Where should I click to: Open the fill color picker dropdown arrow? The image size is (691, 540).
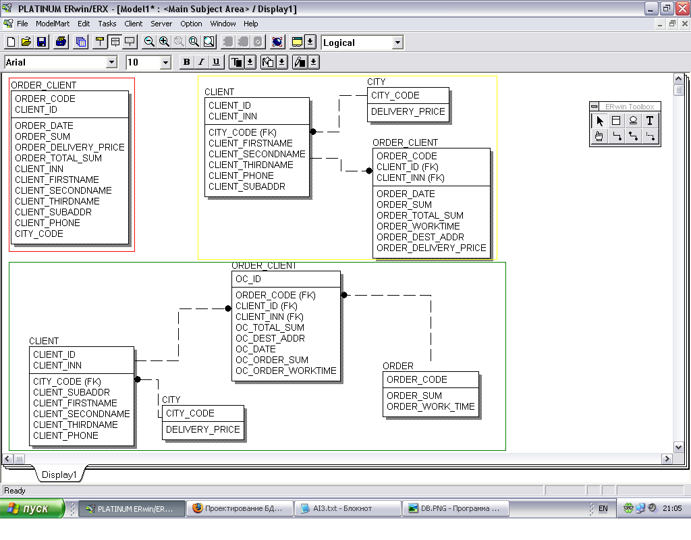[282, 62]
